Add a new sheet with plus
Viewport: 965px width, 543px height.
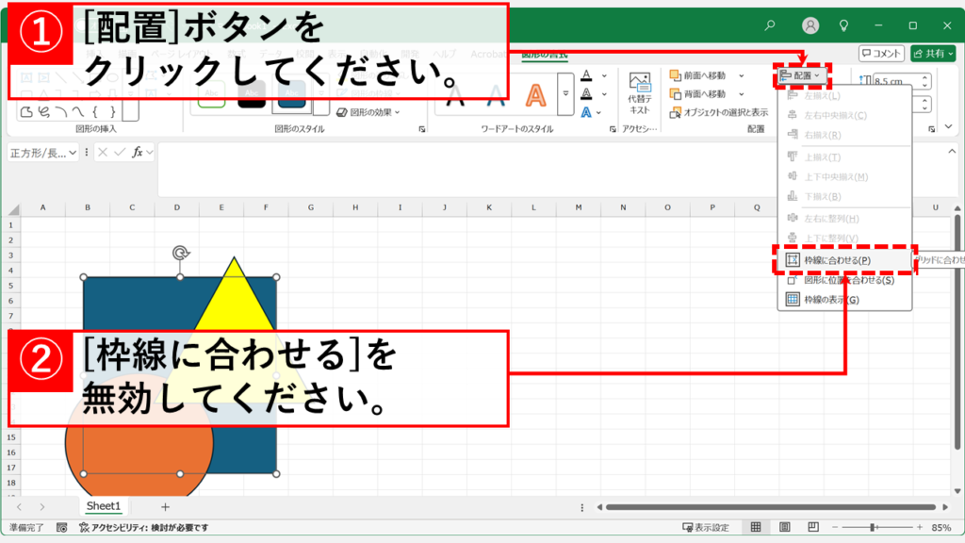coord(165,506)
